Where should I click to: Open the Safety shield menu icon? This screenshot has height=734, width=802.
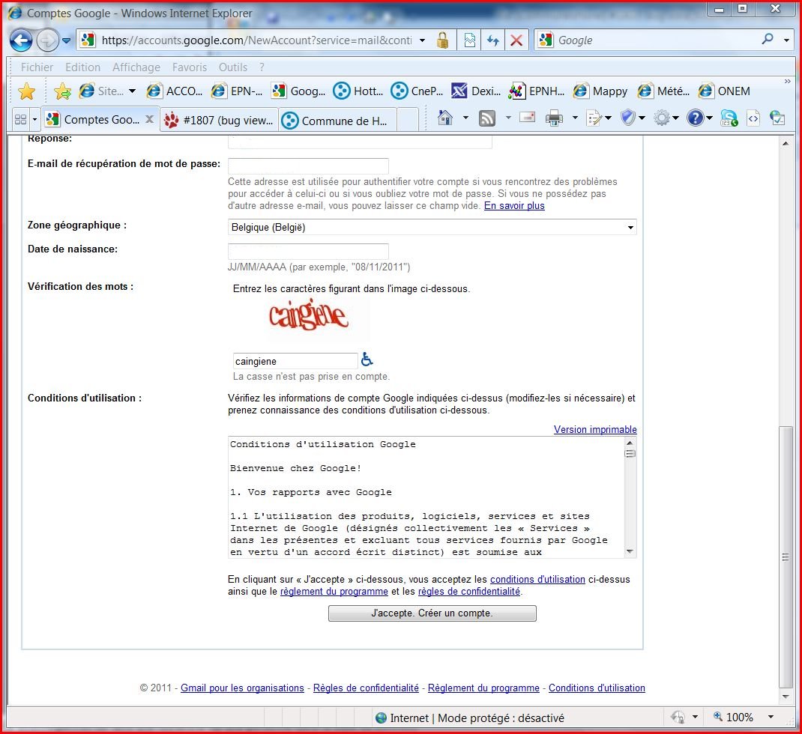[x=633, y=118]
